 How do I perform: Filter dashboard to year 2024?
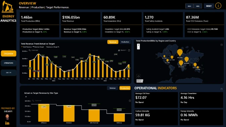click(x=189, y=6)
